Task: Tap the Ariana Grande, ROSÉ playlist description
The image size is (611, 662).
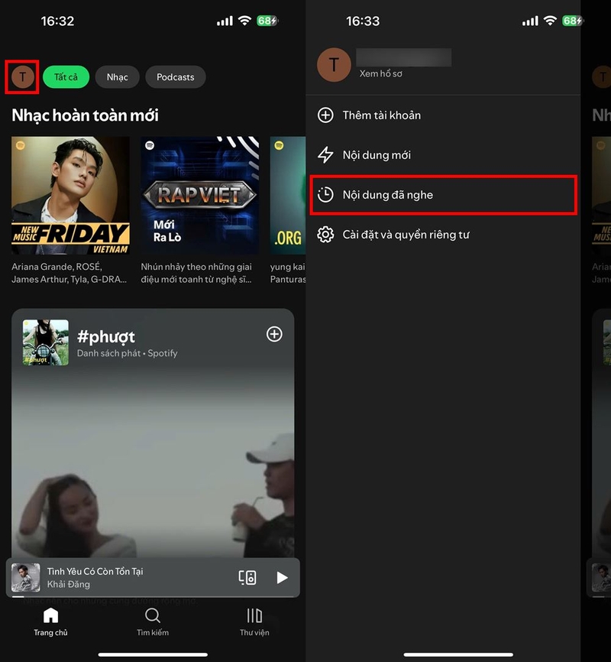Action: coord(70,273)
